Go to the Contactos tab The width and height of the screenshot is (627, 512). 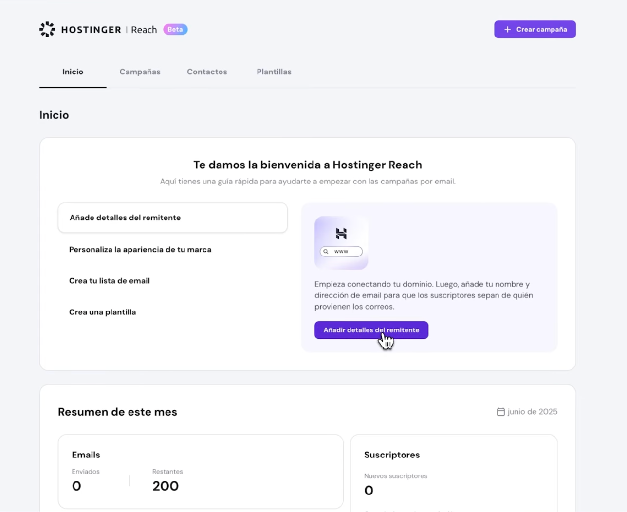point(207,72)
